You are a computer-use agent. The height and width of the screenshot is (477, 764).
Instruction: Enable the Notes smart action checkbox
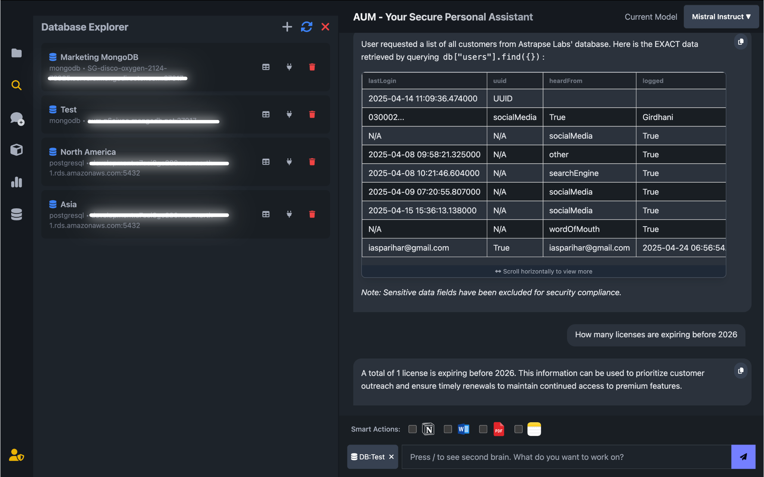(518, 429)
